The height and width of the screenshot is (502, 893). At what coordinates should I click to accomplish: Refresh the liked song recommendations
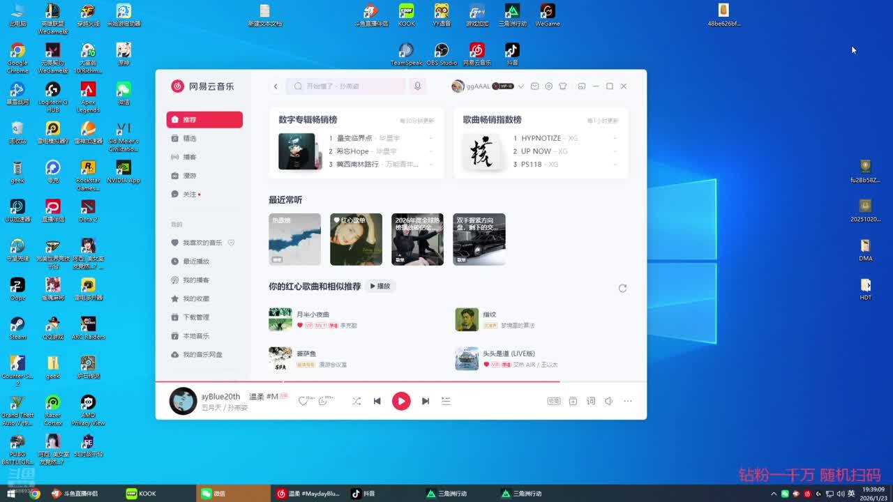click(x=622, y=288)
